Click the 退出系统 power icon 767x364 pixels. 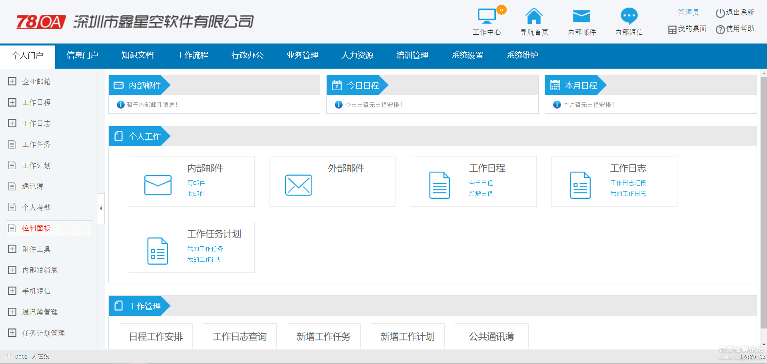point(720,13)
